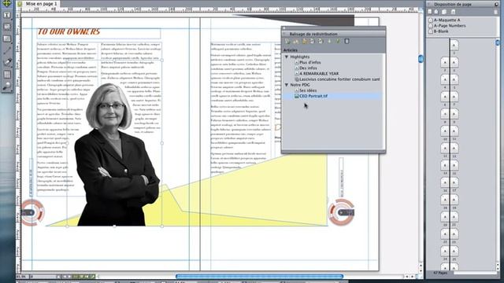The image size is (504, 283).
Task: Select the Des infos component
Action: [x=308, y=68]
